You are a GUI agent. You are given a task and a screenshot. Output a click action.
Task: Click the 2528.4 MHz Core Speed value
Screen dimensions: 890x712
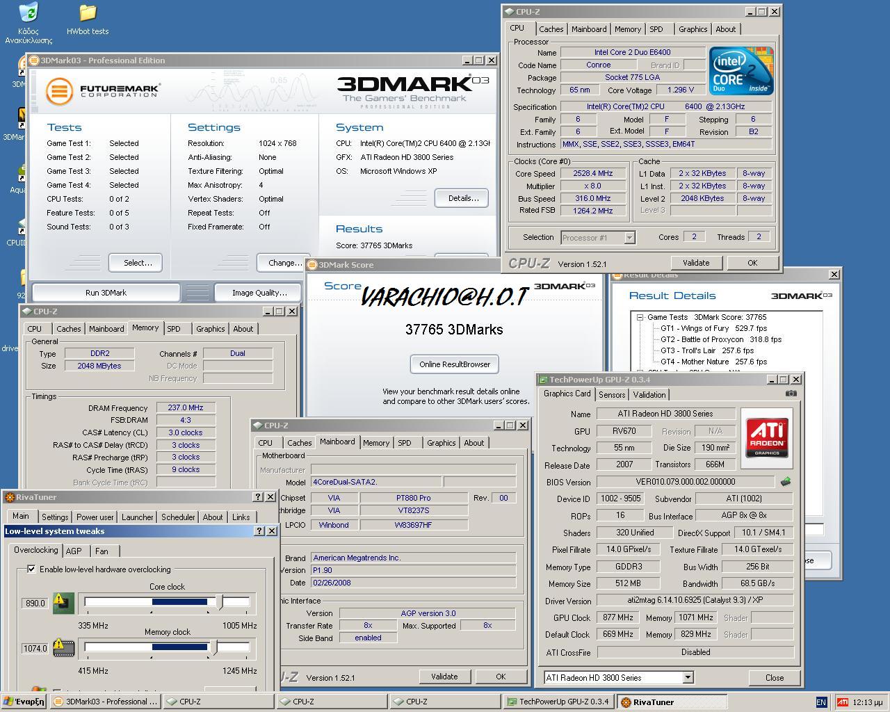click(593, 174)
